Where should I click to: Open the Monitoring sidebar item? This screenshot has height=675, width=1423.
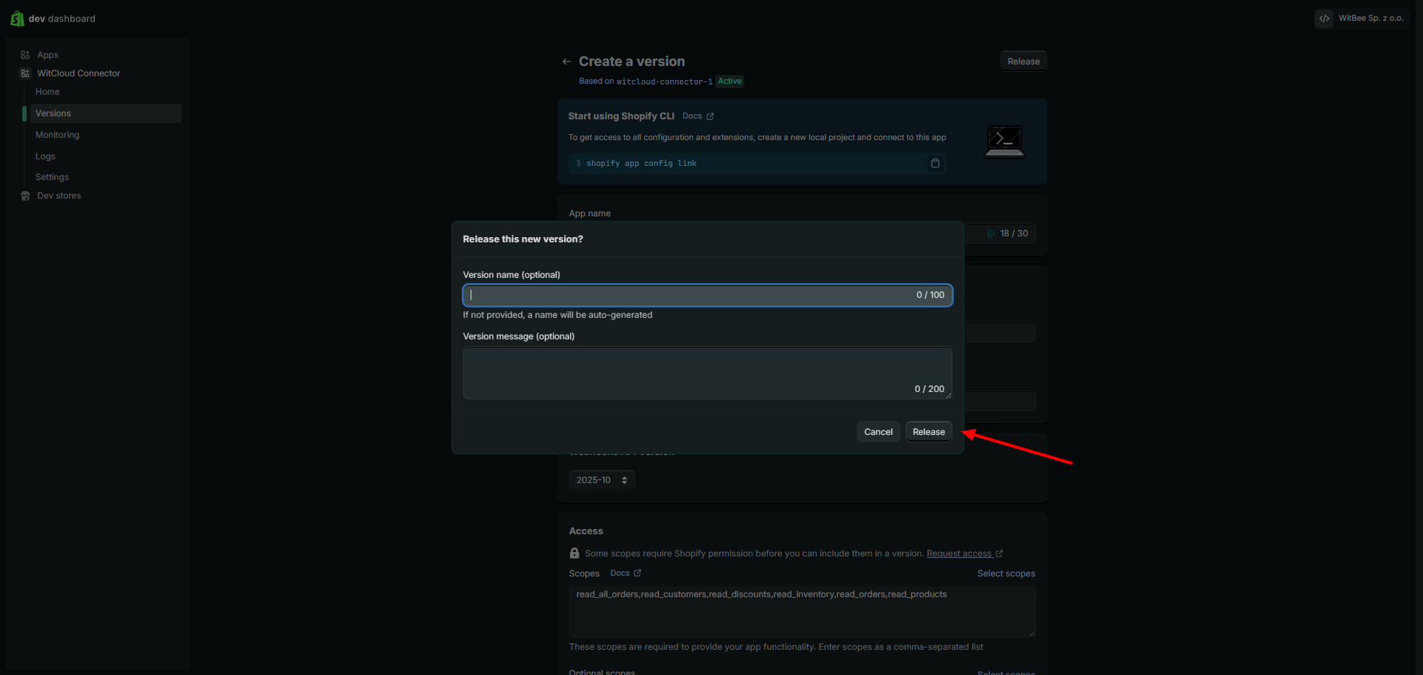click(57, 135)
